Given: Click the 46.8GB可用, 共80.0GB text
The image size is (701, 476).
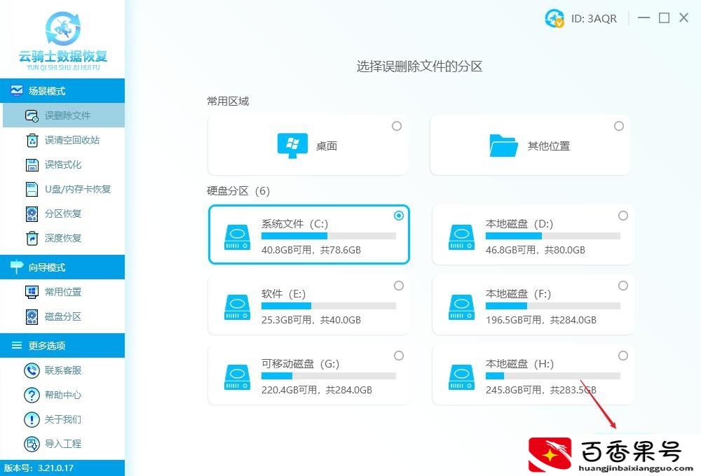Looking at the screenshot, I should click(x=536, y=250).
